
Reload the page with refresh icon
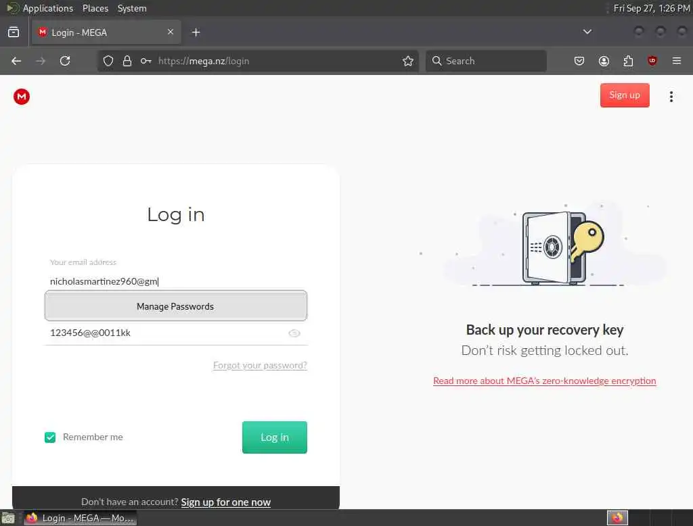tap(65, 61)
